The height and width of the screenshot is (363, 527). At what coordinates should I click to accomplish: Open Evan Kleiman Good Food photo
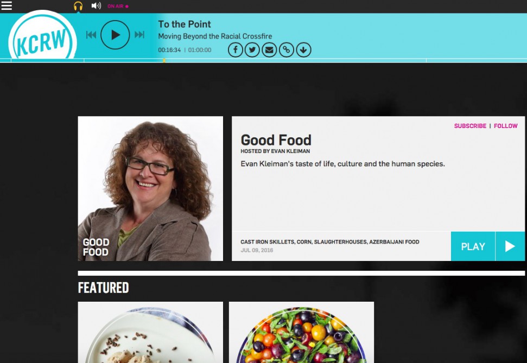point(150,189)
